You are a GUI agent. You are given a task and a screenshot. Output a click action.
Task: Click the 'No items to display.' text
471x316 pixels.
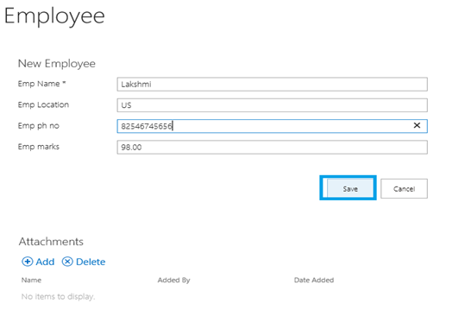(x=58, y=297)
